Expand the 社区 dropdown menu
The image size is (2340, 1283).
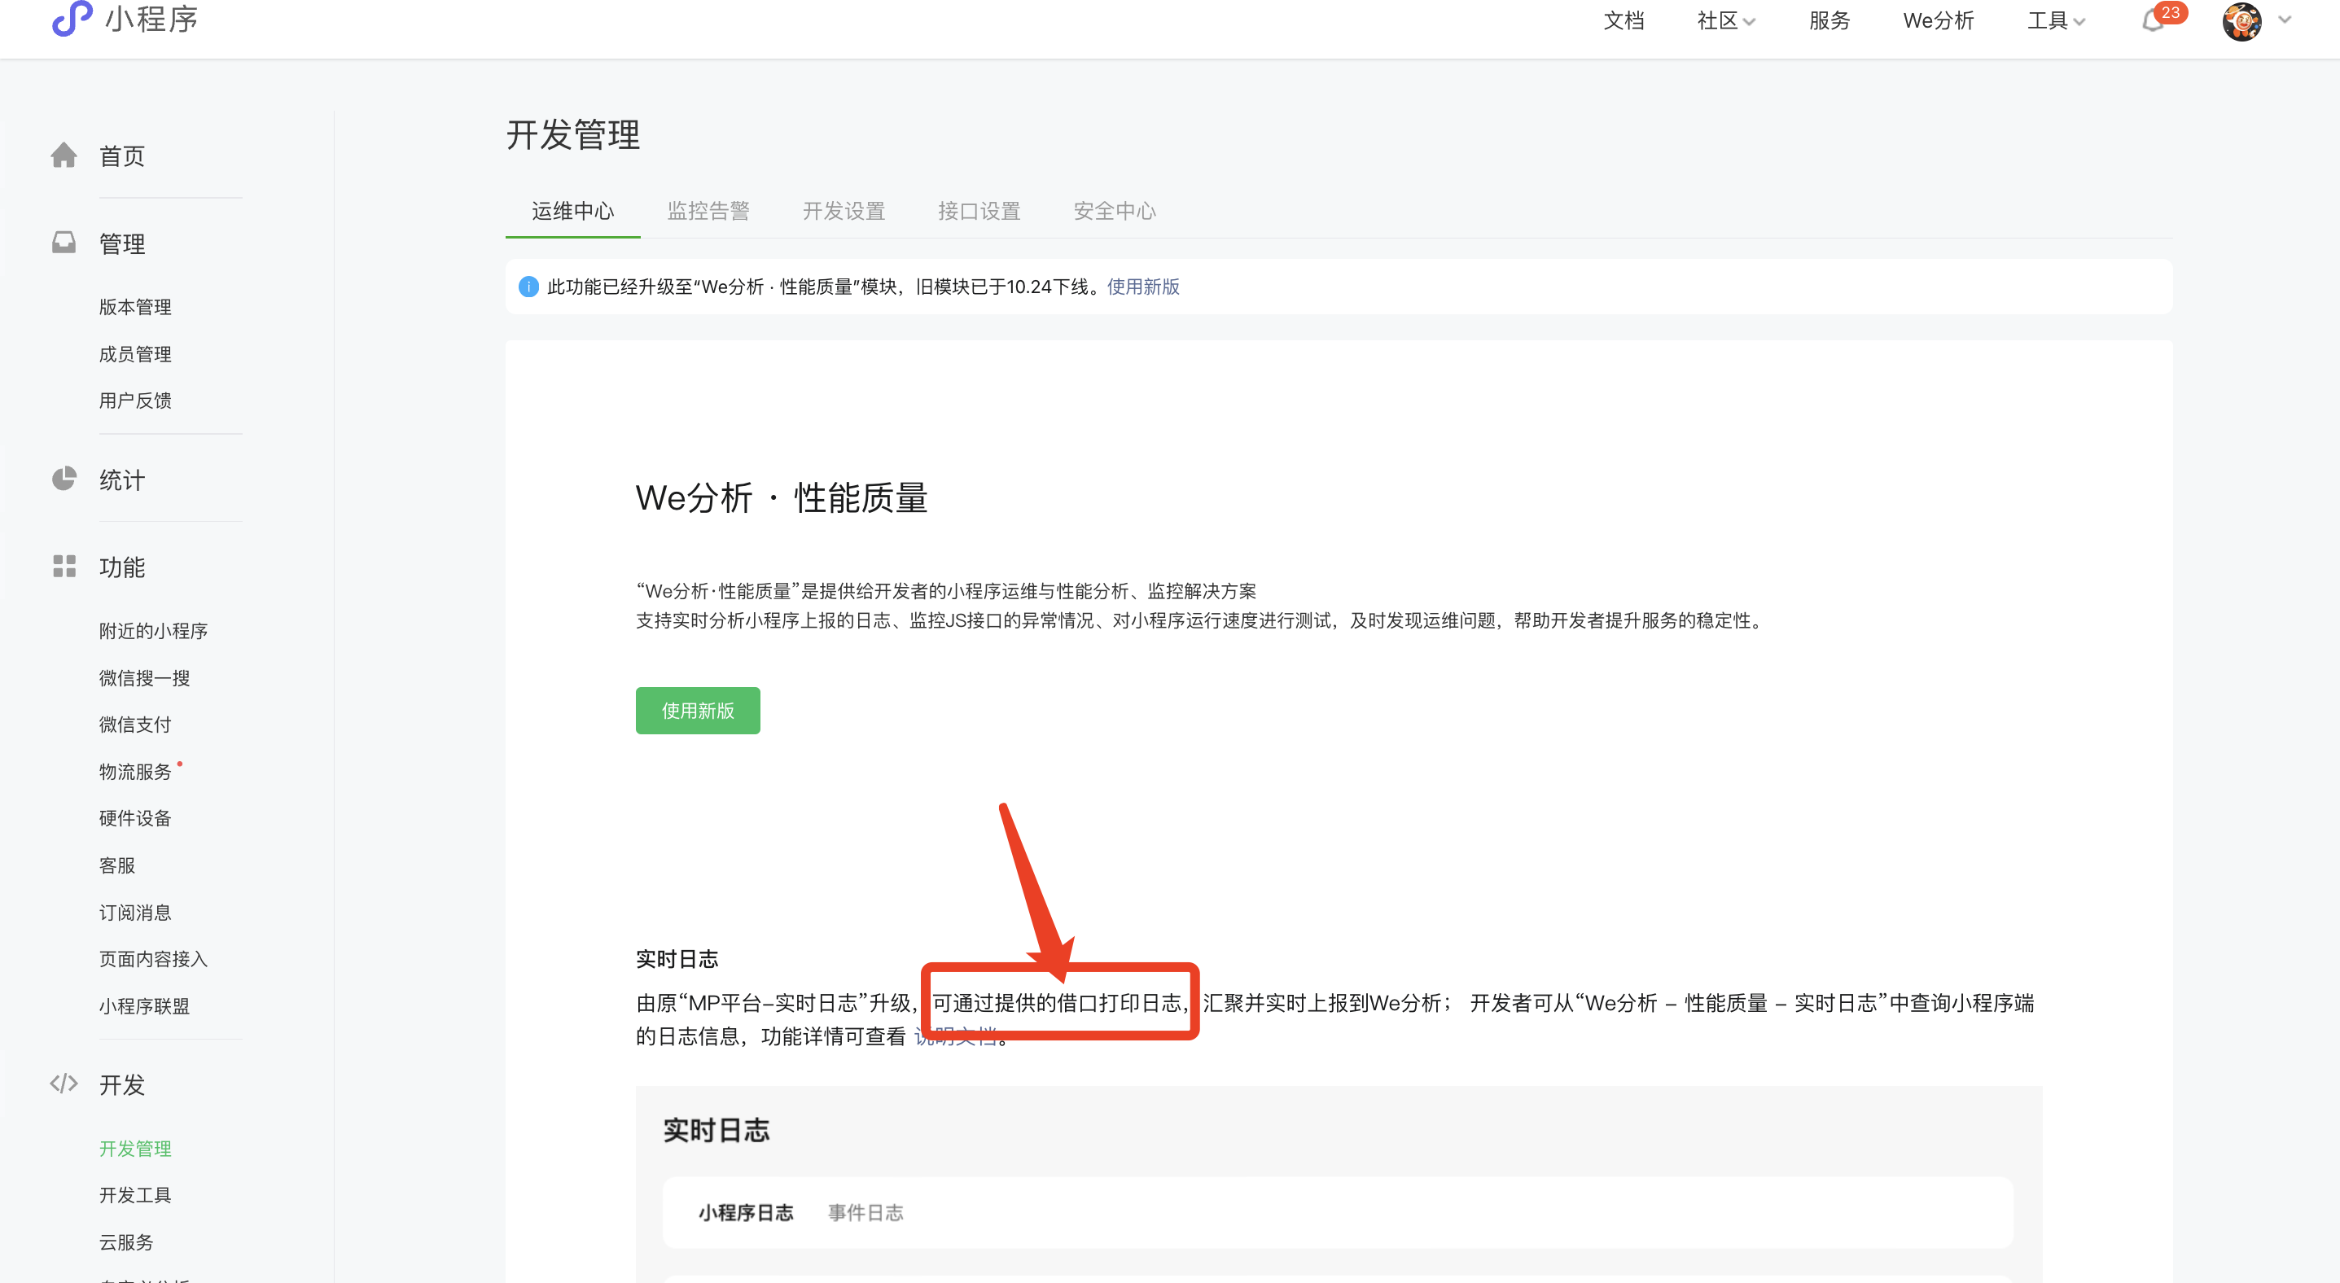(x=1725, y=21)
